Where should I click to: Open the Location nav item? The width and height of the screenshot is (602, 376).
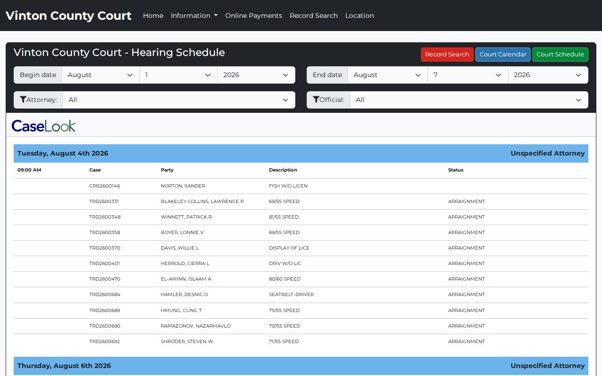pyautogui.click(x=359, y=16)
